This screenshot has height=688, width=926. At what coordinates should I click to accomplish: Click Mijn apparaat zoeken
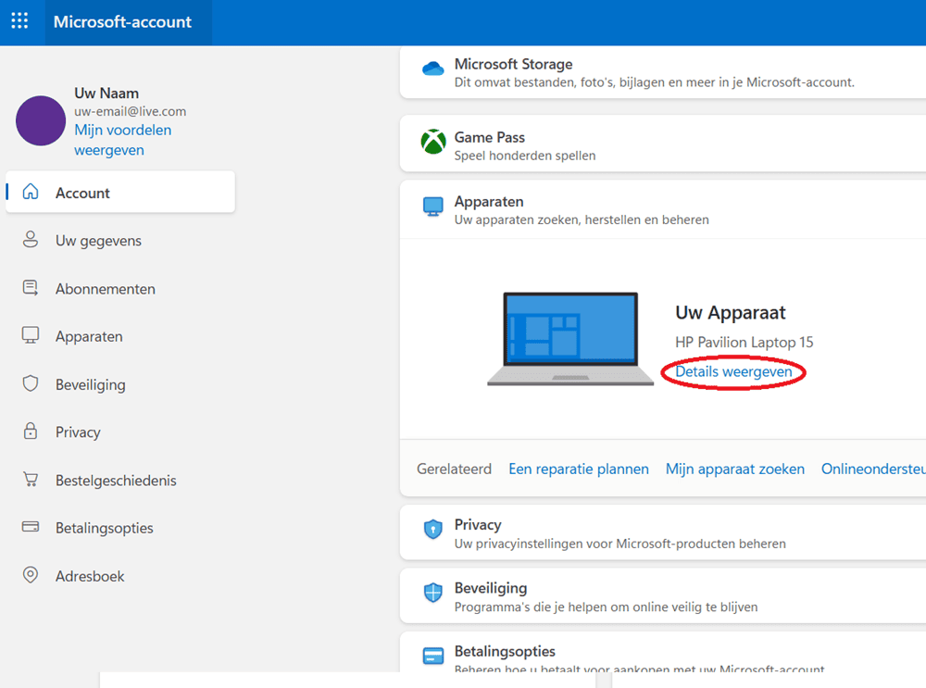pyautogui.click(x=734, y=469)
